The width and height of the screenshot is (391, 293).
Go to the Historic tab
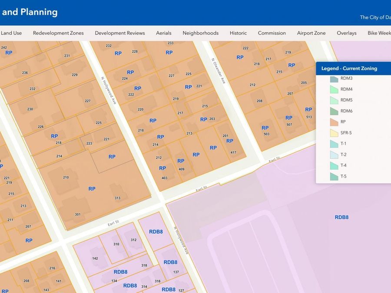click(238, 33)
